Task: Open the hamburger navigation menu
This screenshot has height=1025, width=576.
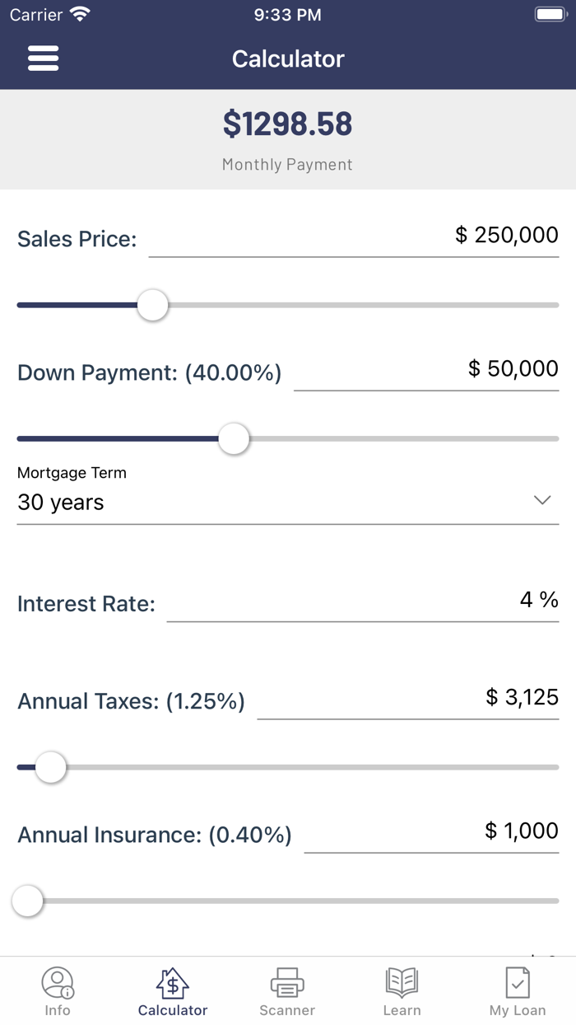Action: [x=43, y=58]
